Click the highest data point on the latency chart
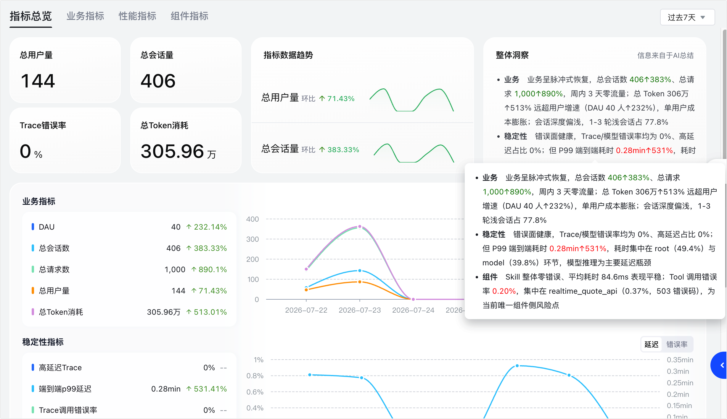 (517, 366)
